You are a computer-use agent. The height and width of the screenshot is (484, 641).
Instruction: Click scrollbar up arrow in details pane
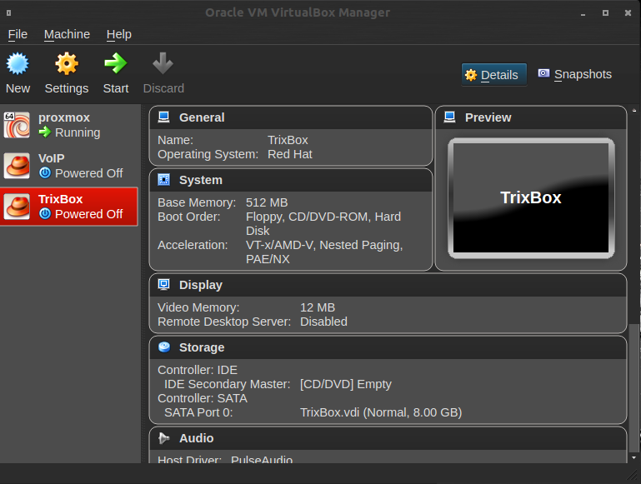pos(634,110)
